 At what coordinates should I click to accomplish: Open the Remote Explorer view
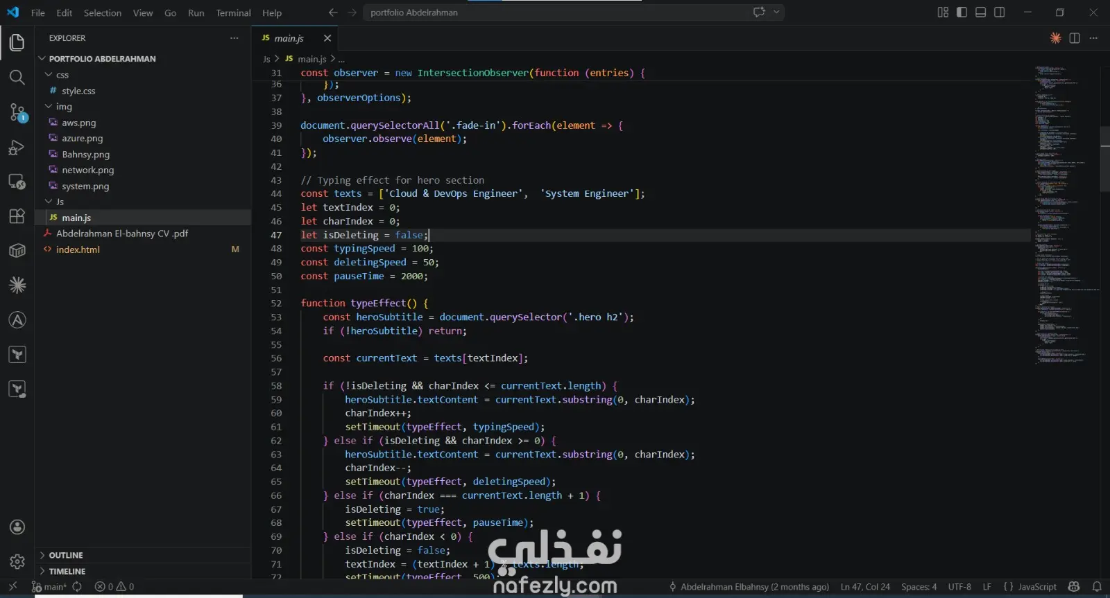coord(17,182)
